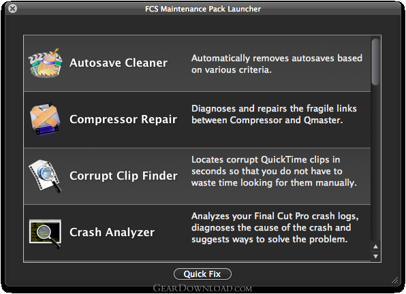This screenshot has width=406, height=294.
Task: Click the 'Analyzes your Final Cut Pro' description
Action: point(275,227)
